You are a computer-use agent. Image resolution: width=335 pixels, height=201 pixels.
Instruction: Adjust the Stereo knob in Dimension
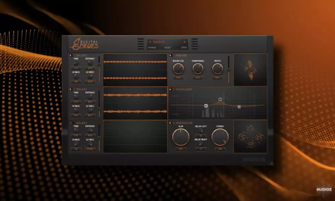[219, 137]
